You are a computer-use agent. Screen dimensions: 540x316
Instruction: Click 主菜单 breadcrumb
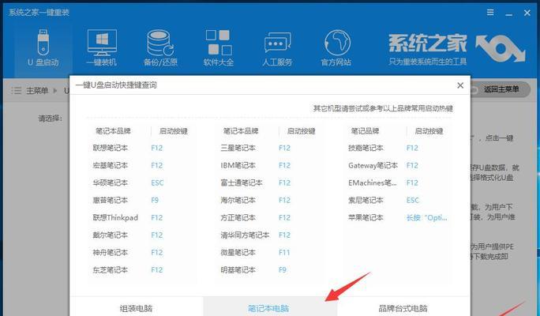(37, 91)
